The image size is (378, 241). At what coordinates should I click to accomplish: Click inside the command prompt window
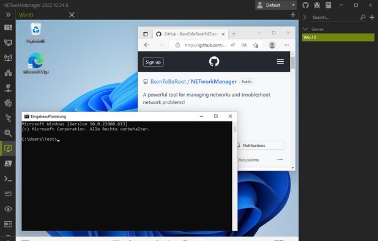(x=127, y=176)
